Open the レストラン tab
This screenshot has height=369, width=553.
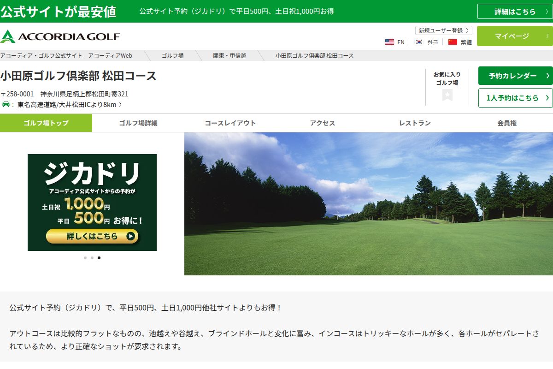pyautogui.click(x=415, y=123)
